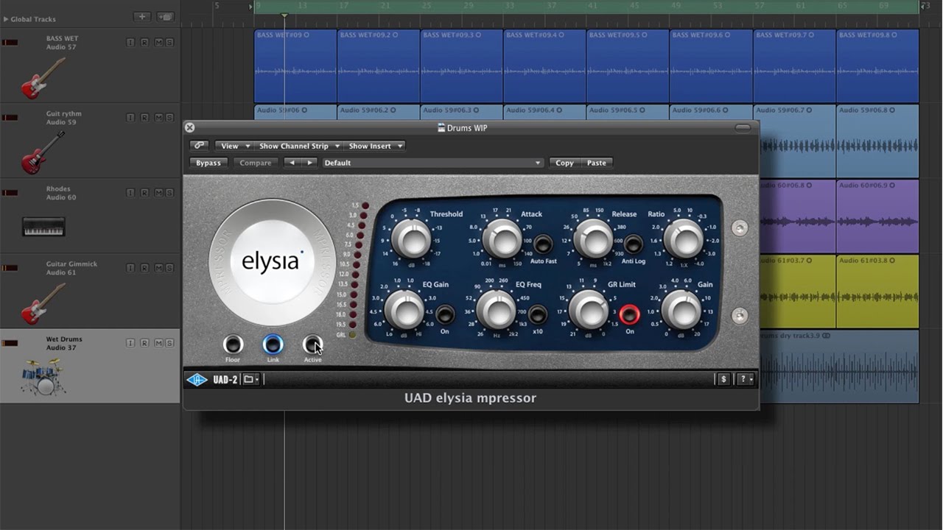Image resolution: width=943 pixels, height=530 pixels.
Task: Toggle the red GR Limit On switch
Action: coord(629,314)
